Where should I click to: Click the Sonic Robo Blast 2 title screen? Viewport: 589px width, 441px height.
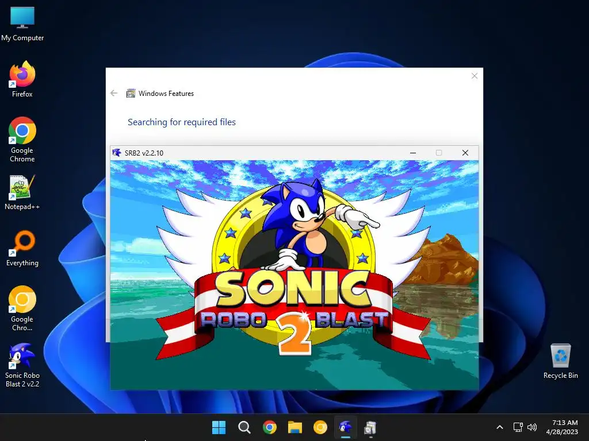point(294,275)
